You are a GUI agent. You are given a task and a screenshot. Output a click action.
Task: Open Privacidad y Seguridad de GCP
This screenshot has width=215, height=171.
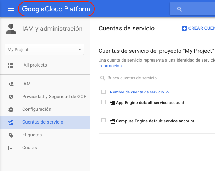pos(54,97)
